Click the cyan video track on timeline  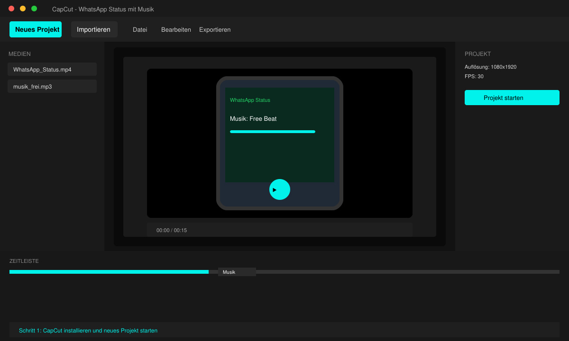109,272
